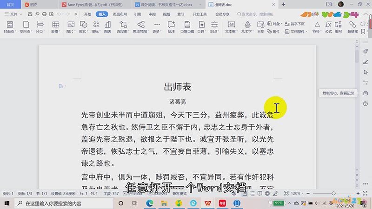Open the table (表格) insert tool
This screenshot has width=372, height=209.
tap(56, 27)
